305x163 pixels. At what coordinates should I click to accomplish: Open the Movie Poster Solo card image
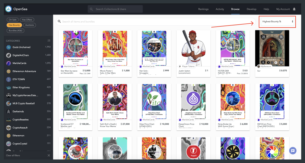coord(115,48)
